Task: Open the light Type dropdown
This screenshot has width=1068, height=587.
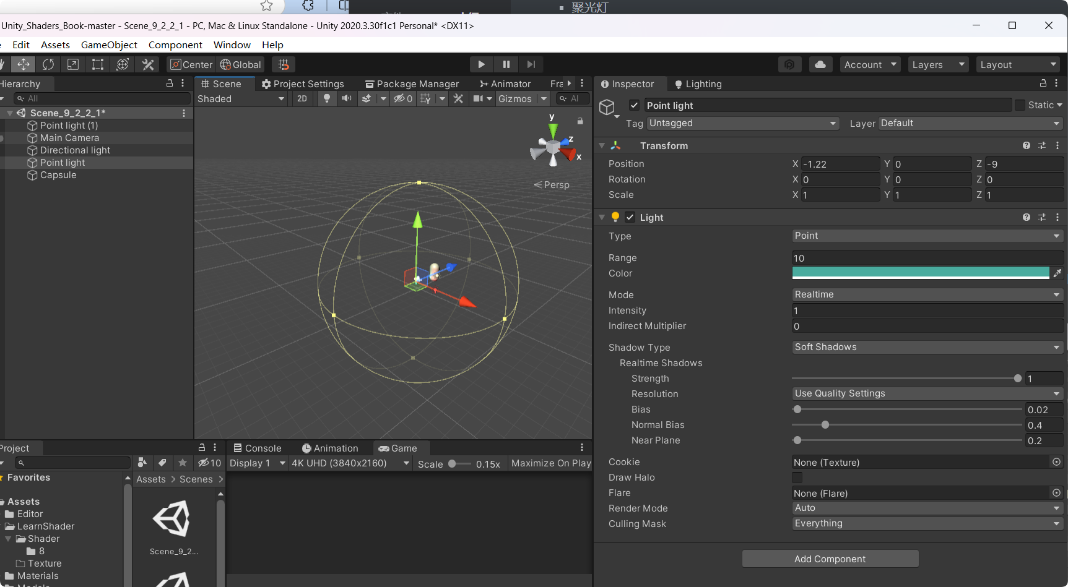Action: (x=927, y=236)
